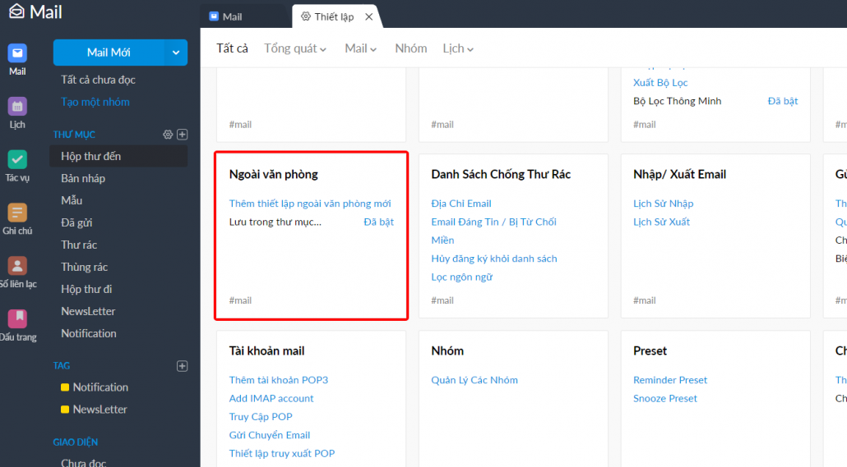Toggle Đã bật for Lưu trong thư mục
This screenshot has width=847, height=467.
coord(378,222)
